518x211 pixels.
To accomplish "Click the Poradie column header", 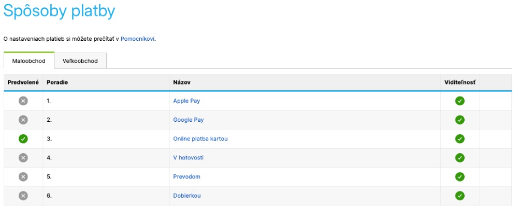I will tap(57, 83).
